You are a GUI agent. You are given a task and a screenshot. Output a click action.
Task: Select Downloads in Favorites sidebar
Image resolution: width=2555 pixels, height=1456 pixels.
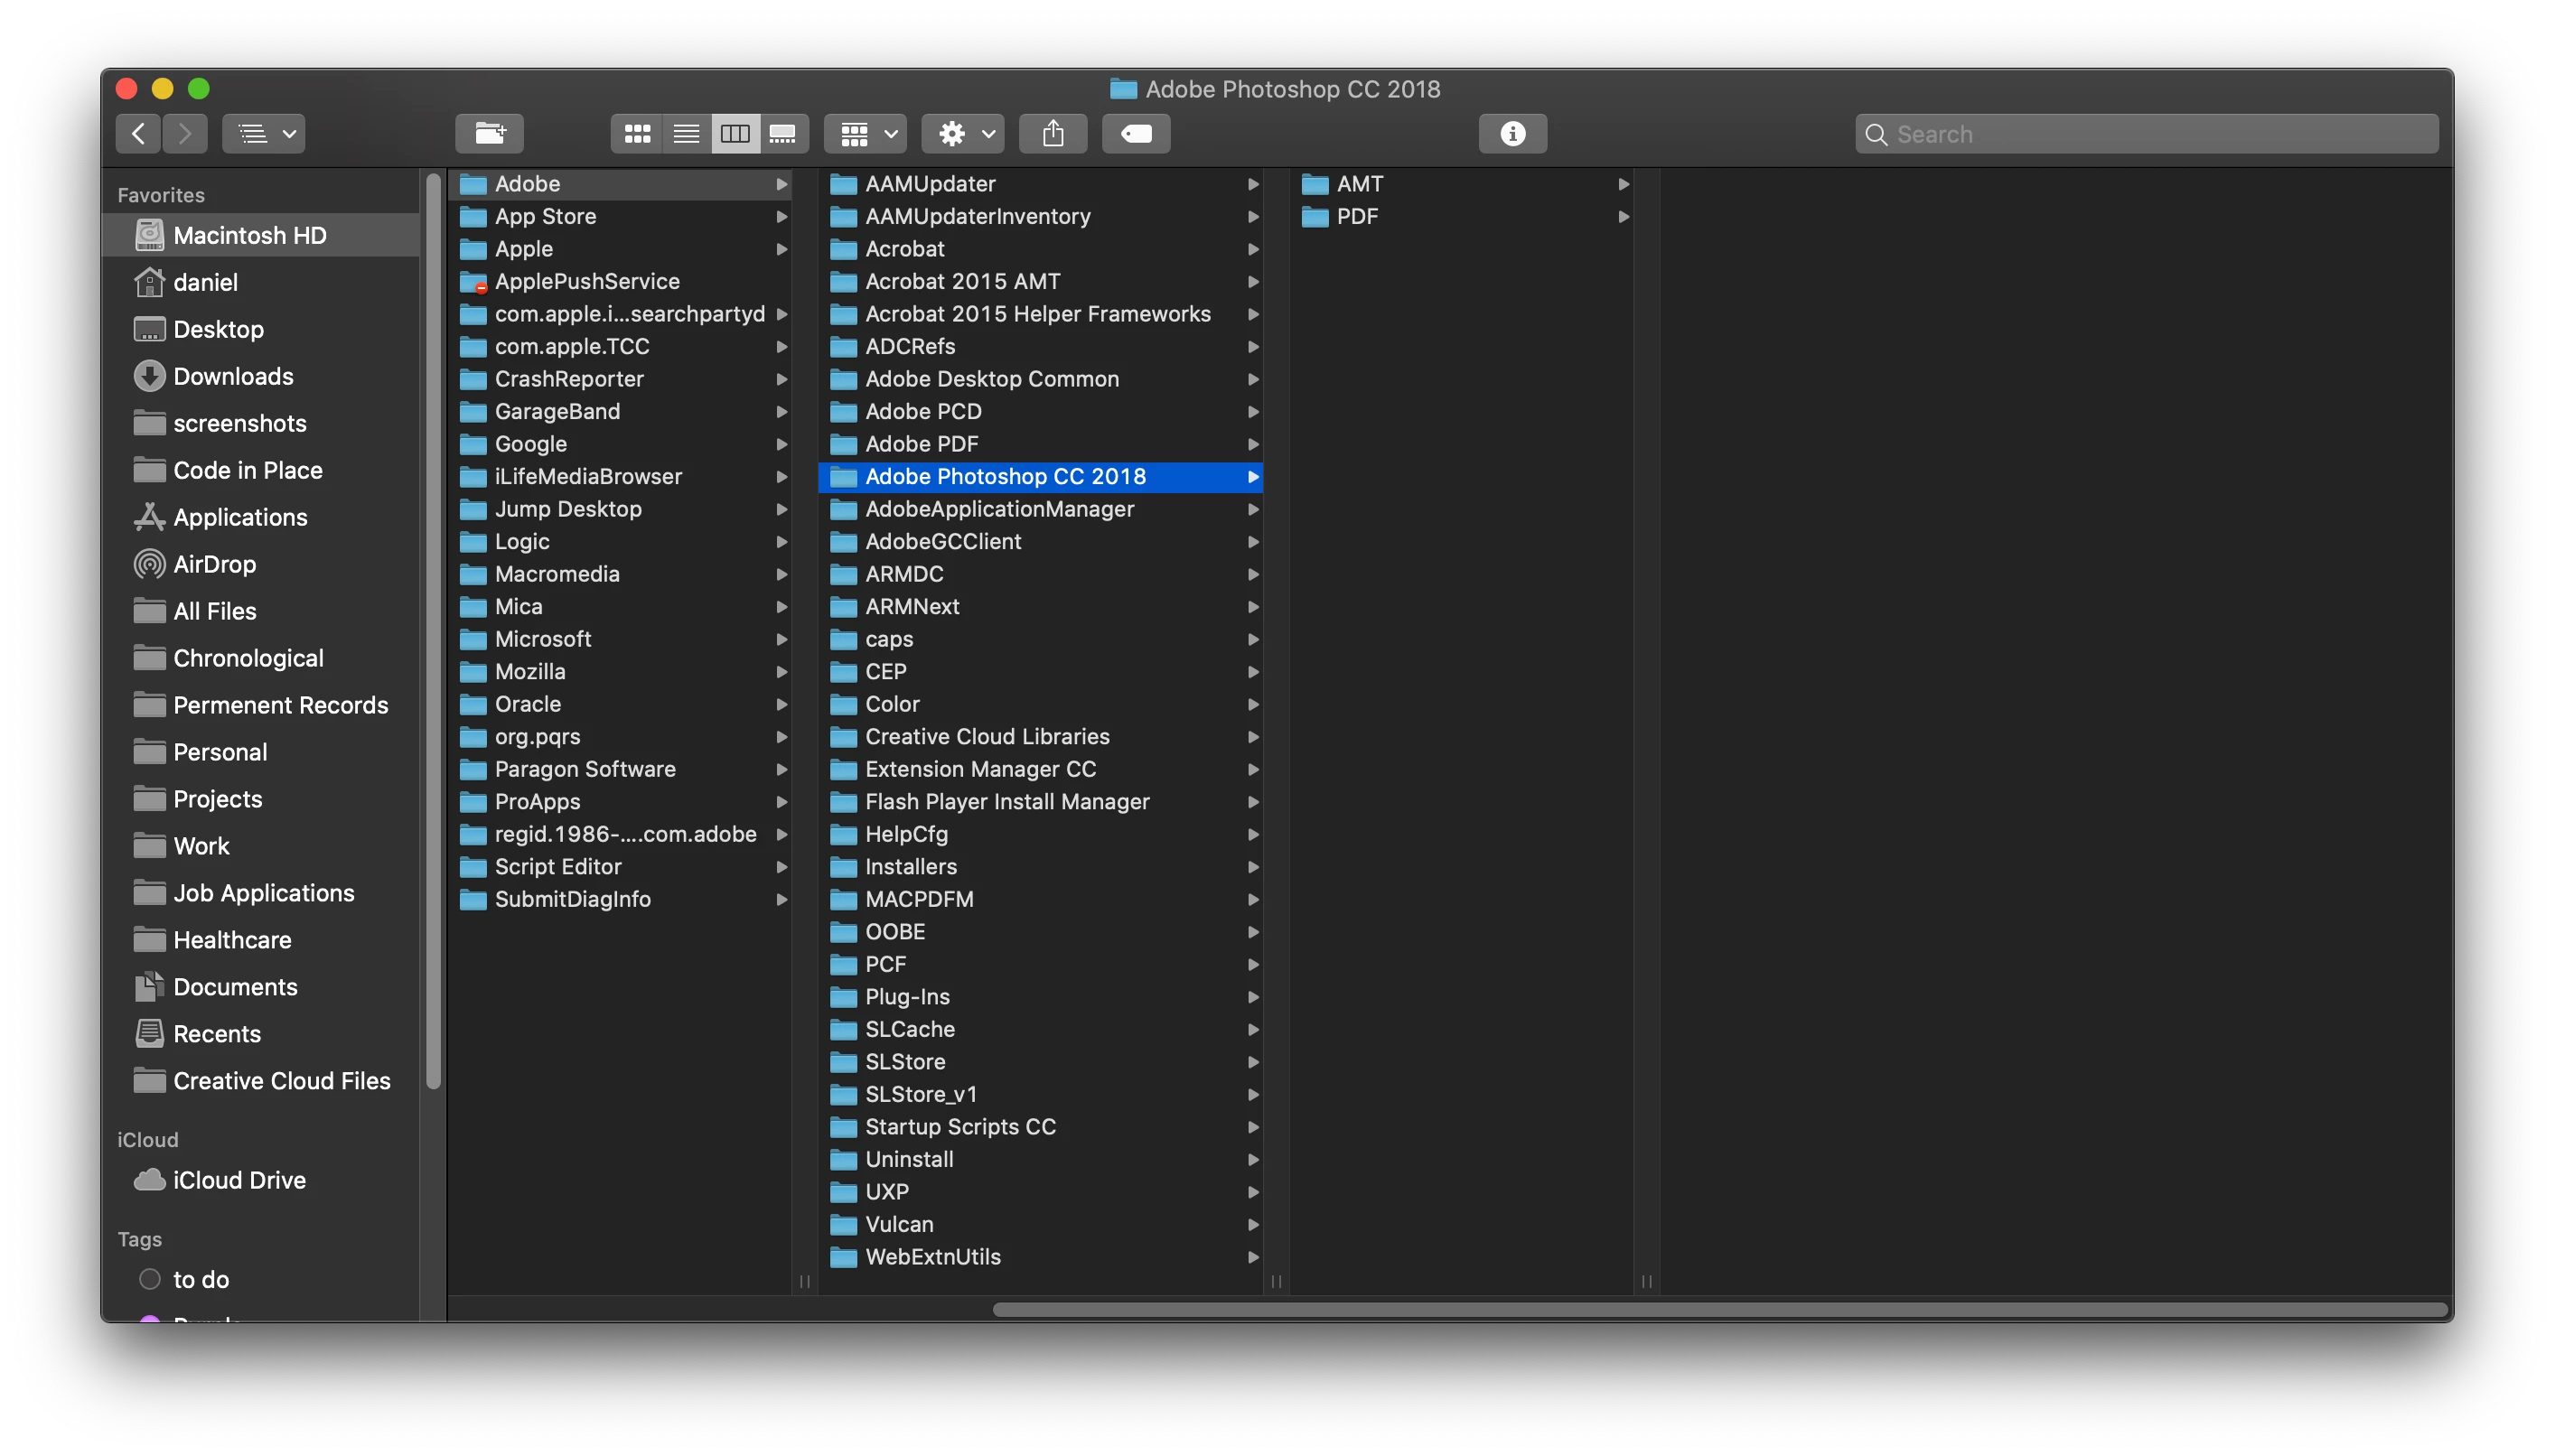(233, 376)
